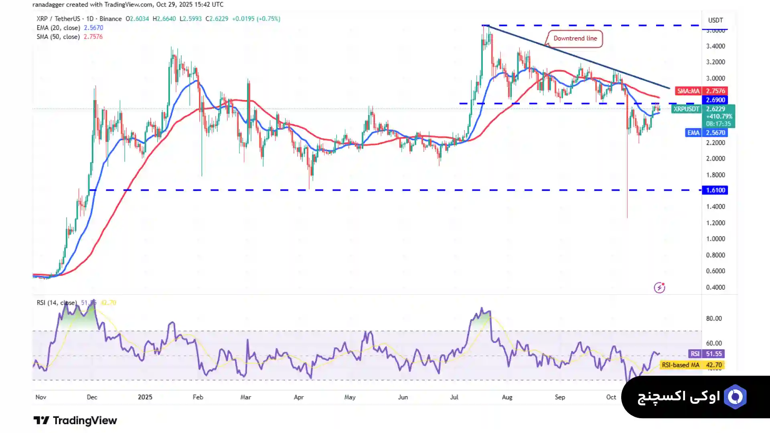Click the 1.6100 support level label
This screenshot has width=770, height=433.
click(715, 190)
